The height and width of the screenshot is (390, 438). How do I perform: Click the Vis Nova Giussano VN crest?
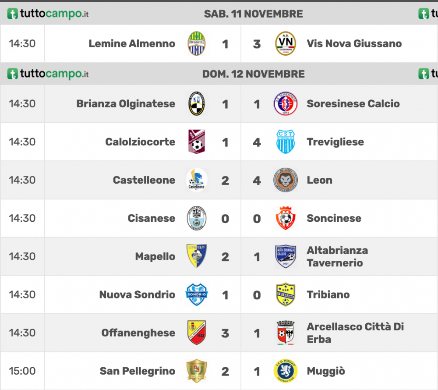coord(285,43)
